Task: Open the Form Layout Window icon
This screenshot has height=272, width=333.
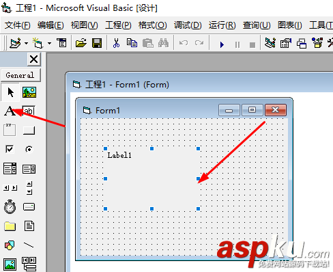Action: click(302, 43)
